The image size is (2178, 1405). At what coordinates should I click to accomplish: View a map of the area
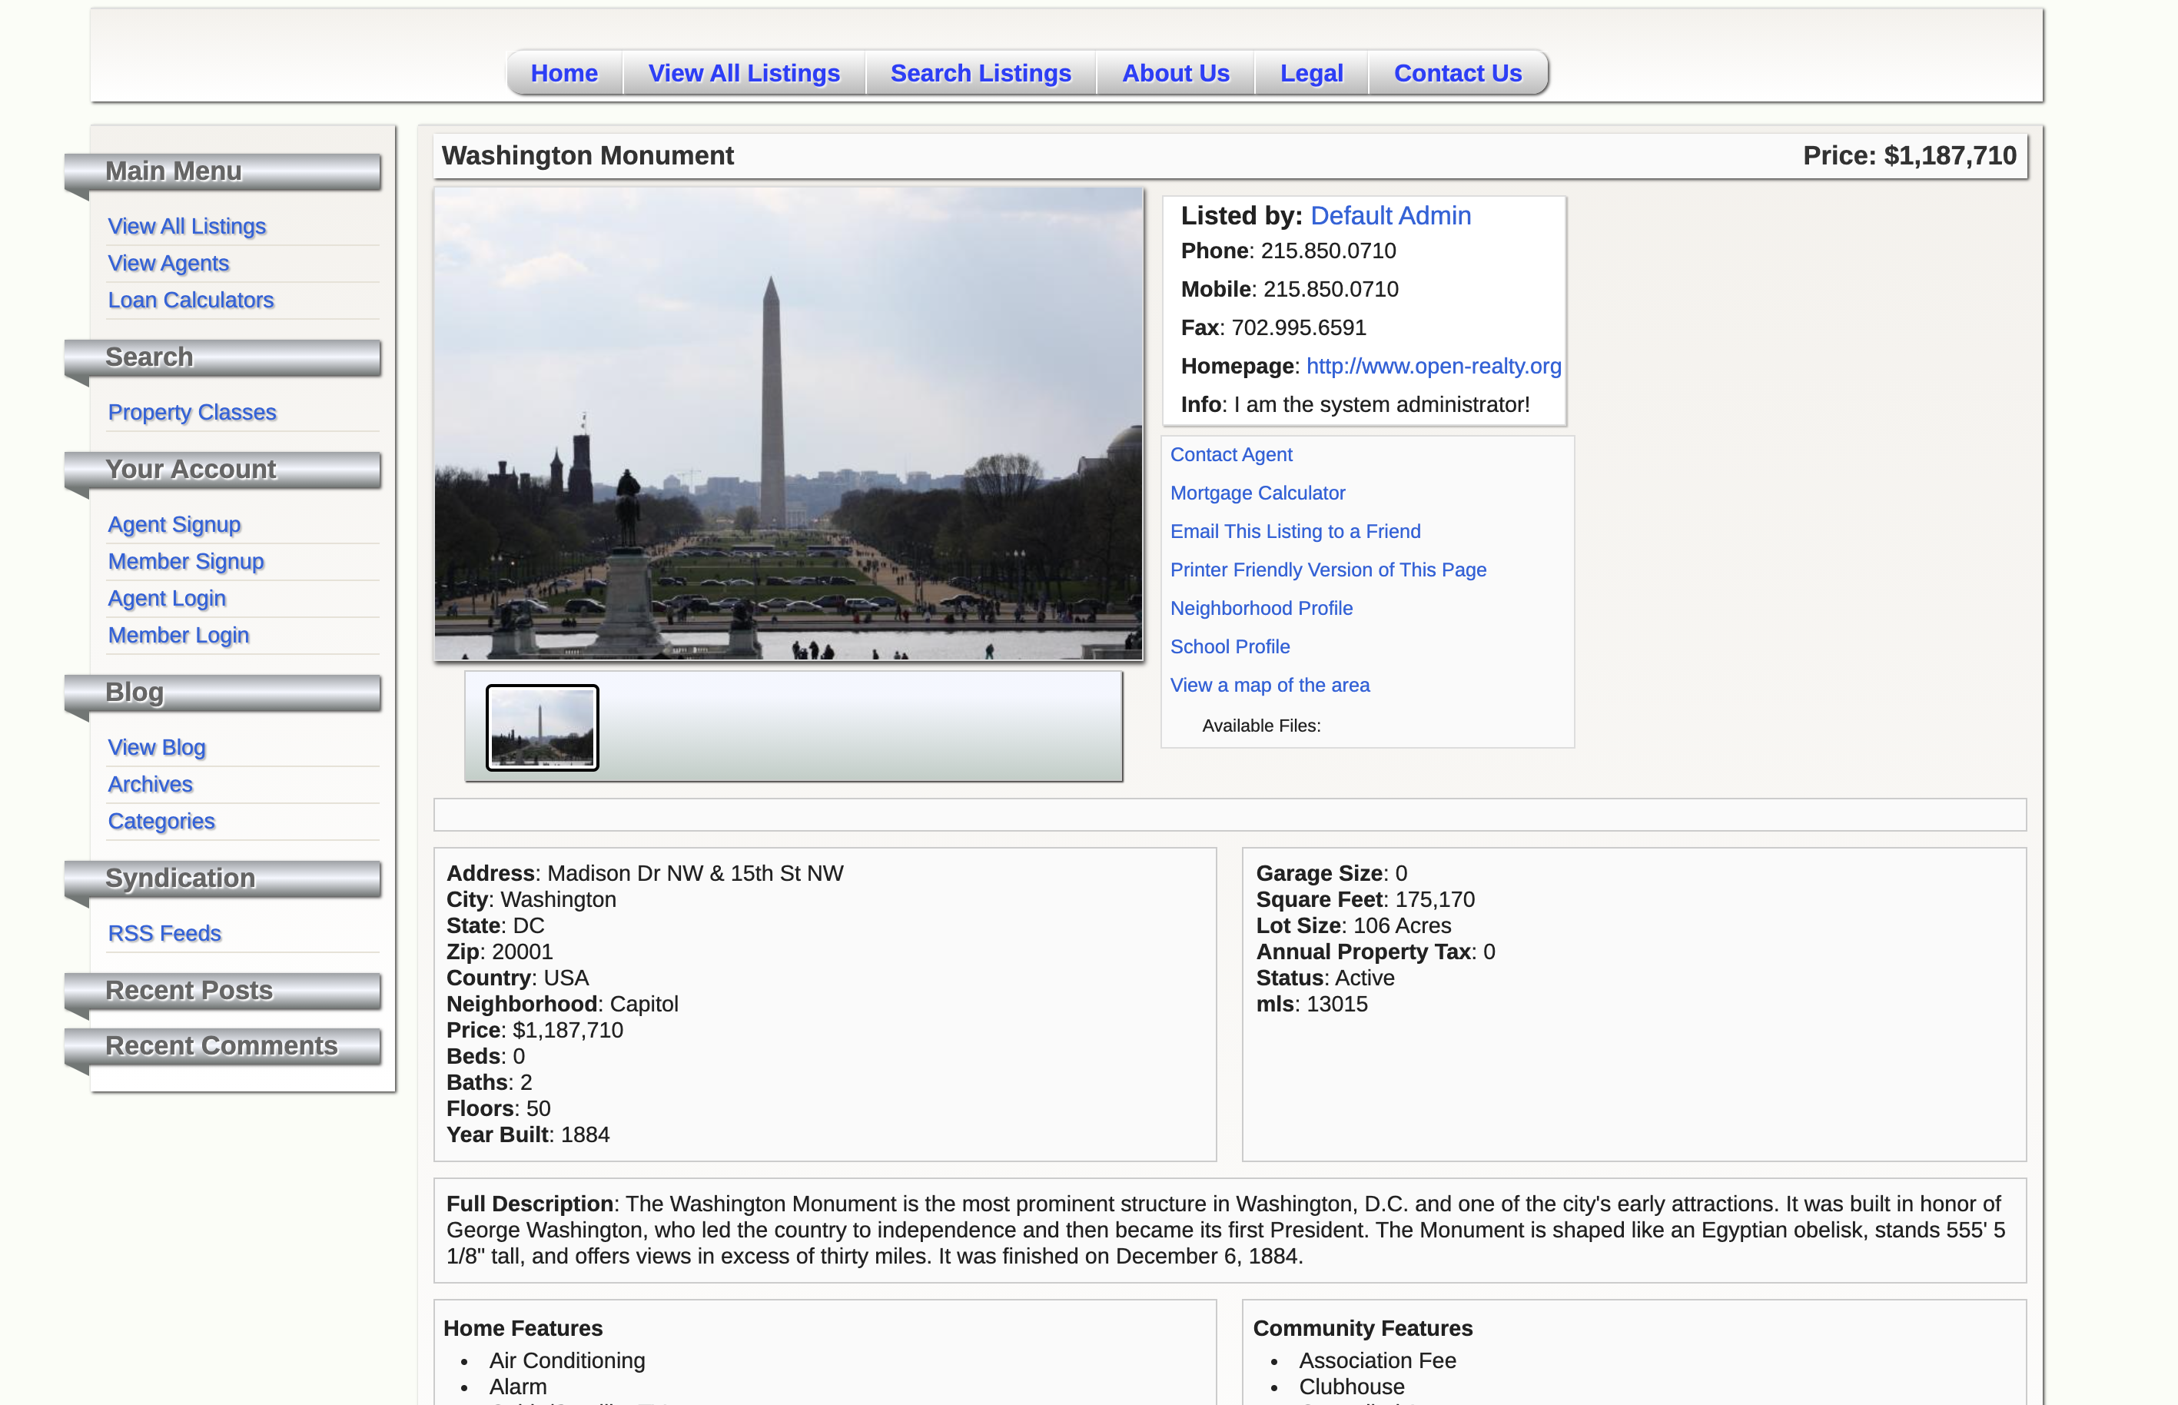(1270, 684)
